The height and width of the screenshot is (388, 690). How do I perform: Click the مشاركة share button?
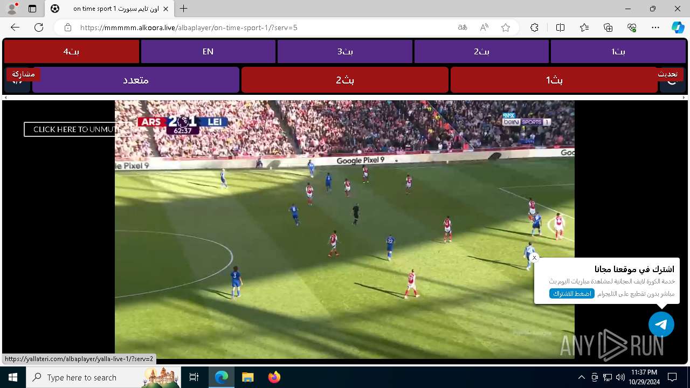click(23, 74)
